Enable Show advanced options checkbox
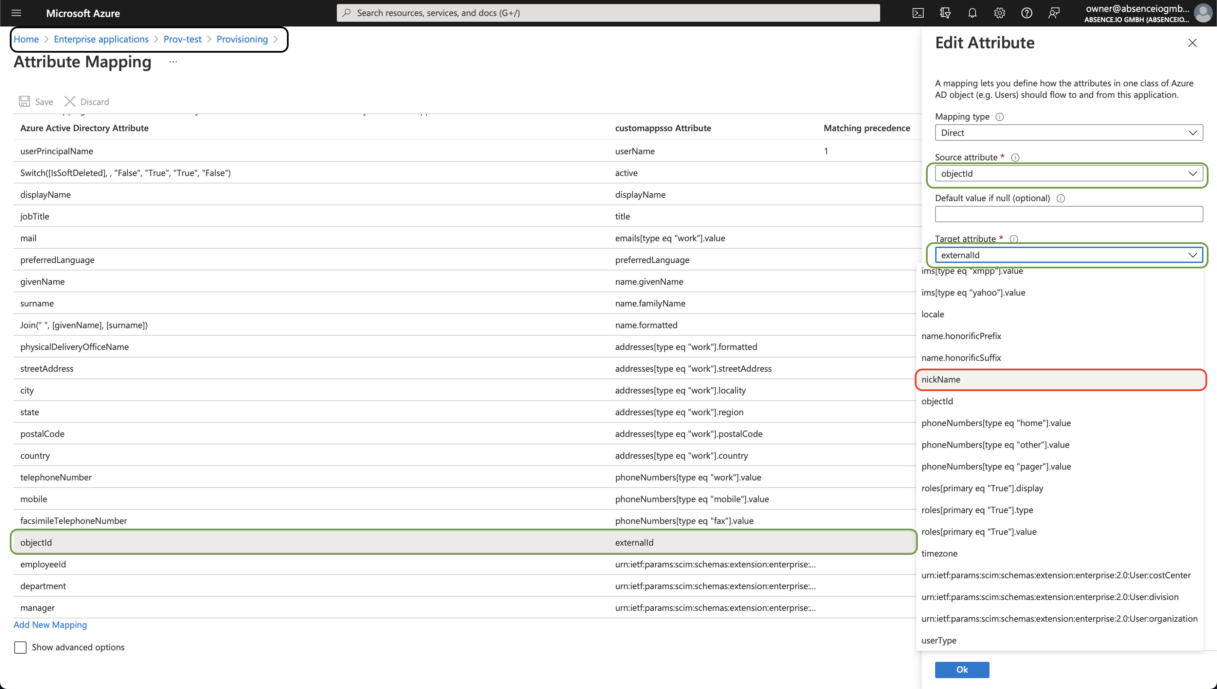1217x689 pixels. tap(20, 647)
